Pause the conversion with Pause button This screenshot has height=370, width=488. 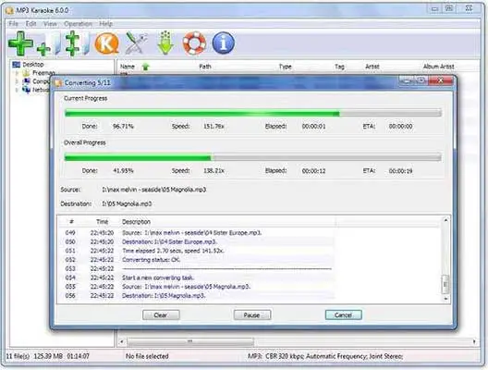[252, 314]
